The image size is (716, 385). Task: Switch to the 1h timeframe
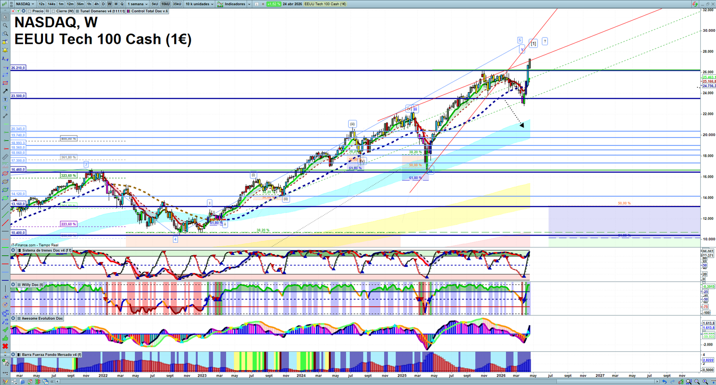coord(89,4)
